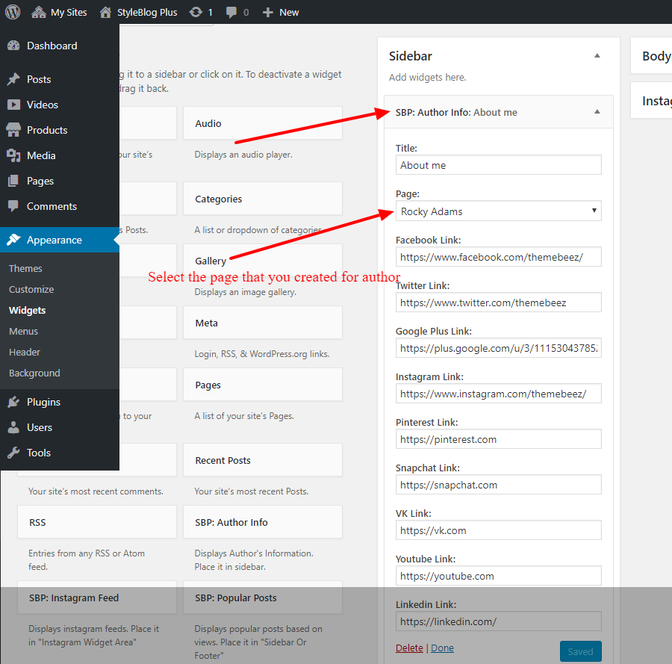672x664 pixels.
Task: Click the Tools wrench icon
Action: coord(13,452)
